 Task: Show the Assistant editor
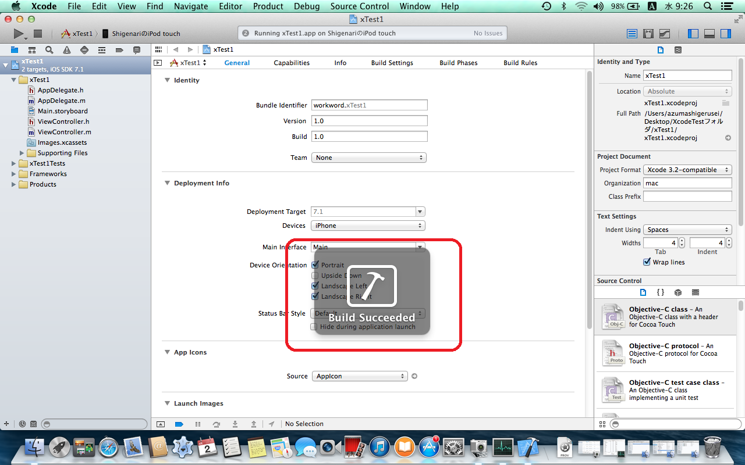coord(648,34)
